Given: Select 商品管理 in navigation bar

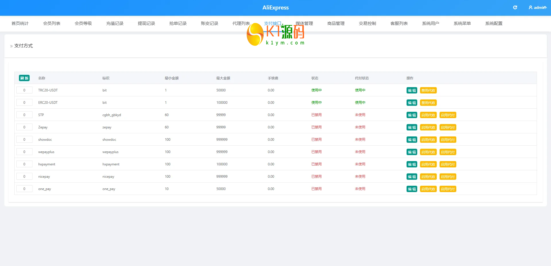Looking at the screenshot, I should (336, 24).
